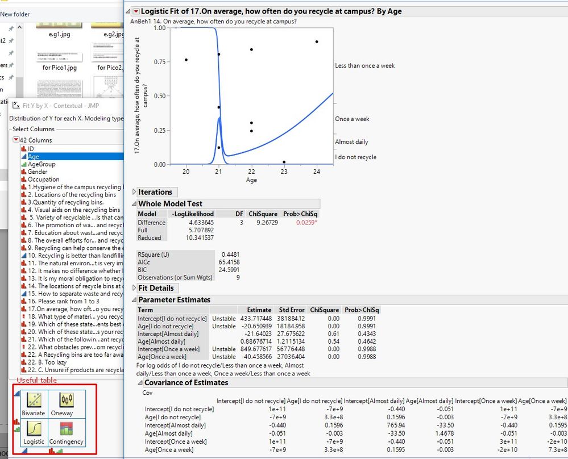Click the Fit Y by X window icon
This screenshot has height=459, width=568.
[16, 105]
